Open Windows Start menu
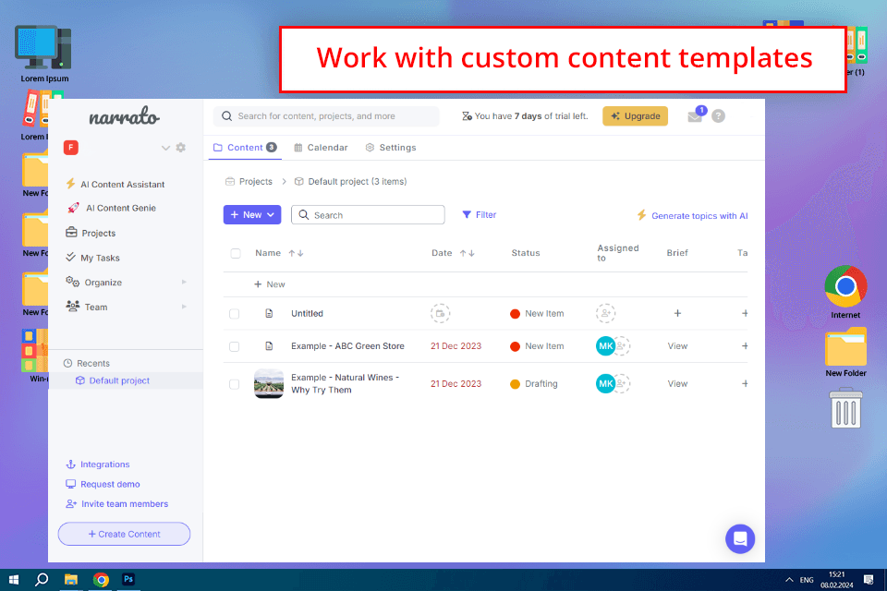 [14, 580]
